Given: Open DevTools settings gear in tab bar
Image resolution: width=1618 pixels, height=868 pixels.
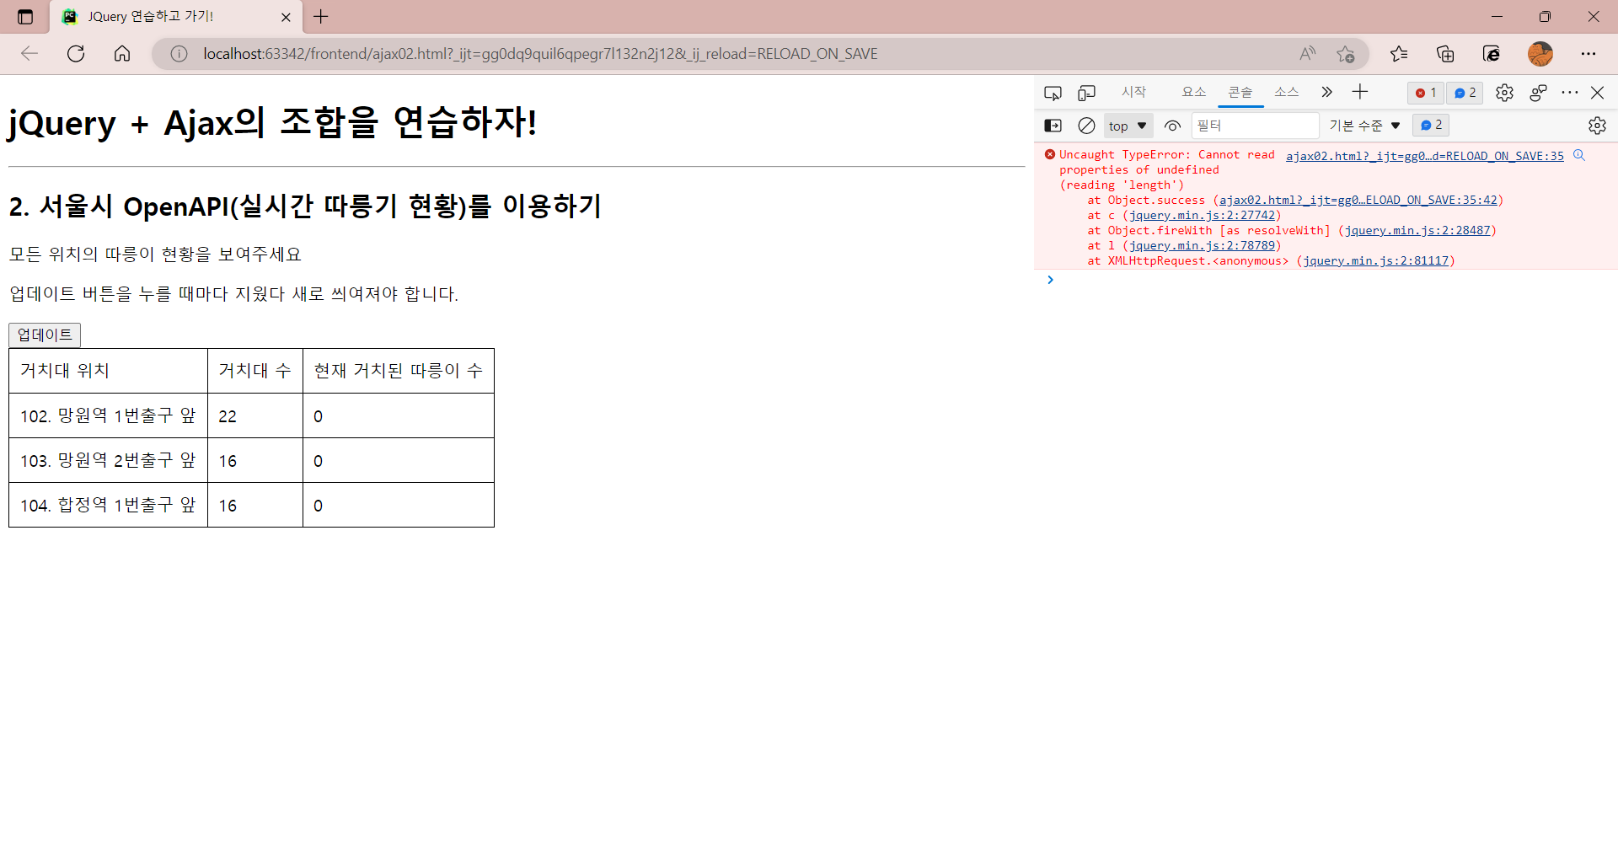Looking at the screenshot, I should point(1504,93).
